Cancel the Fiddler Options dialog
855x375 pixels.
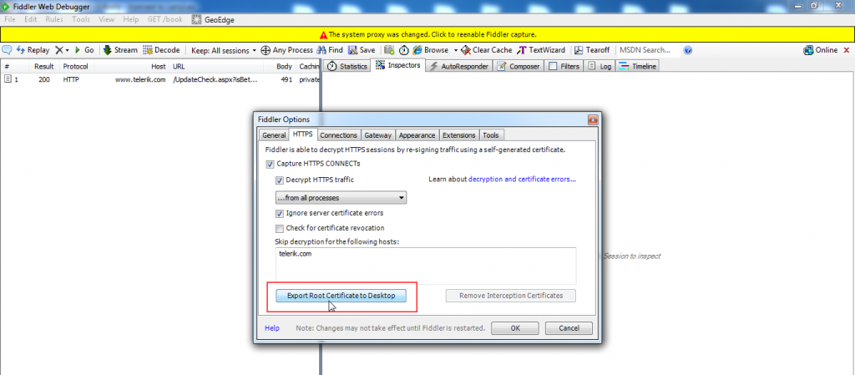point(569,328)
